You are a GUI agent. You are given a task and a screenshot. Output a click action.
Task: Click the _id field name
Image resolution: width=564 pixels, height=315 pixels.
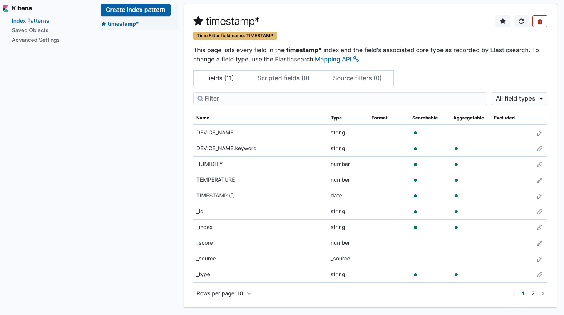point(200,211)
